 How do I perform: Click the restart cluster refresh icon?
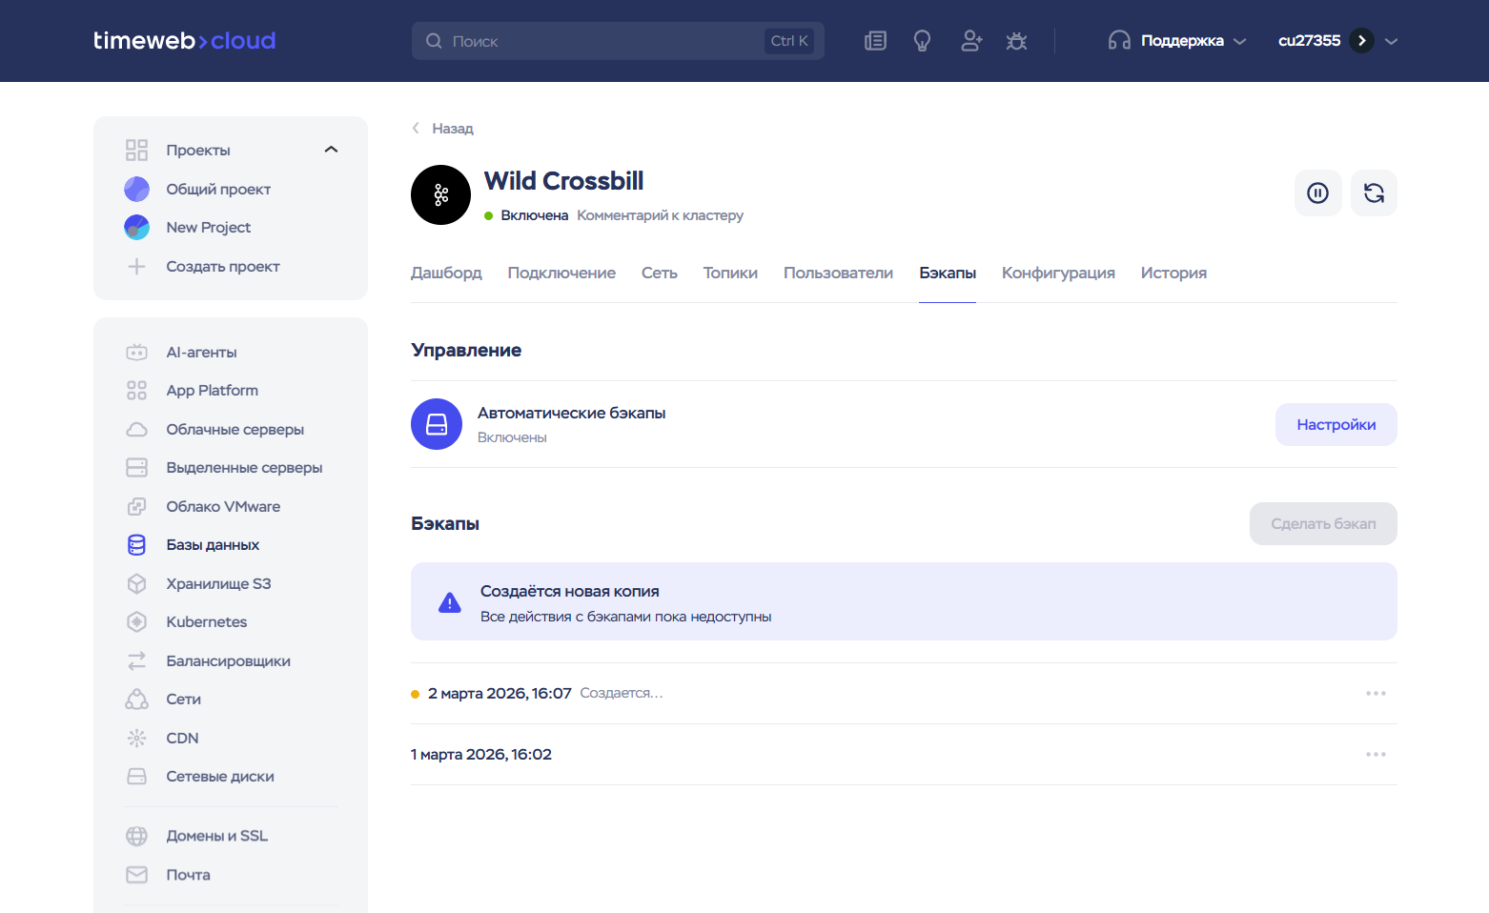pos(1374,193)
